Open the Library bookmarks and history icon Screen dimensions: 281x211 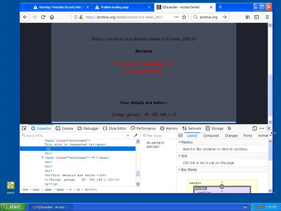(248, 17)
